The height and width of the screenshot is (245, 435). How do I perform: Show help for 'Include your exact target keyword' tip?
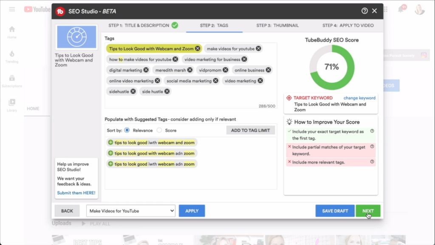(x=372, y=131)
